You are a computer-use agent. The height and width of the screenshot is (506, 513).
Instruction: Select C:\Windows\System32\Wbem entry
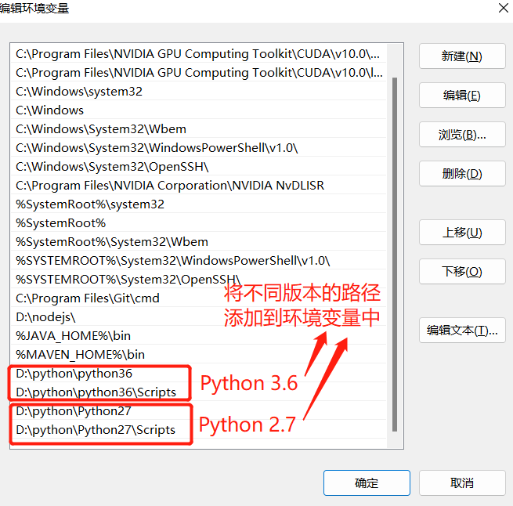click(x=199, y=129)
